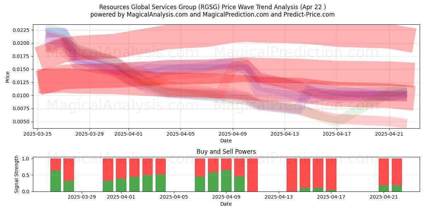
Task: Click the green segment of the 2025-04-21 bar
Action: point(384,188)
